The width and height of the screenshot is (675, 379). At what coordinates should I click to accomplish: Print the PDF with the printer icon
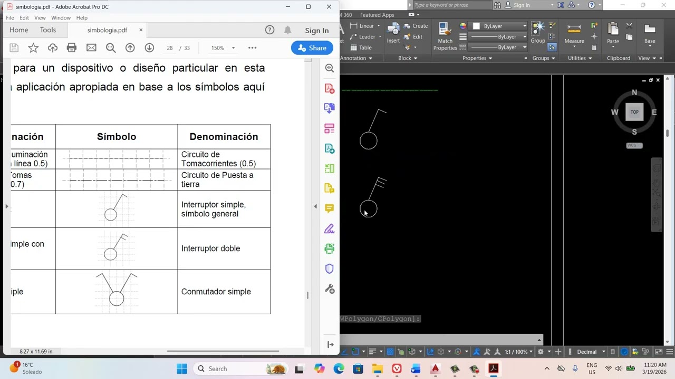click(72, 48)
